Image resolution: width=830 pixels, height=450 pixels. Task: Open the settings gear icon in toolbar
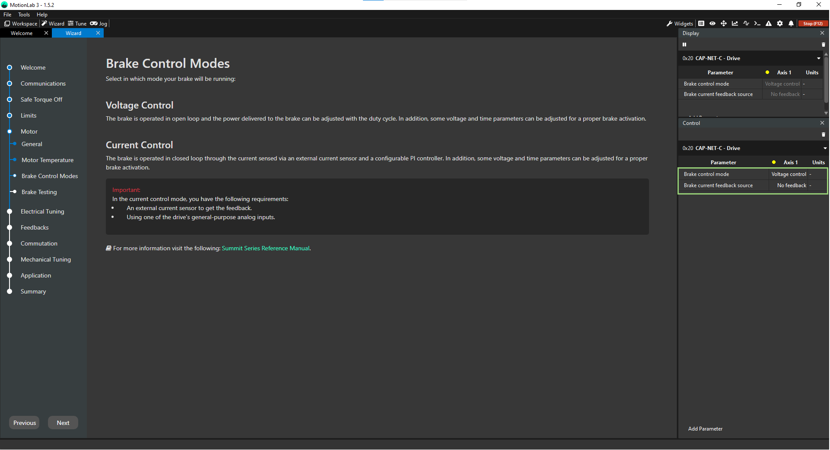coord(780,24)
